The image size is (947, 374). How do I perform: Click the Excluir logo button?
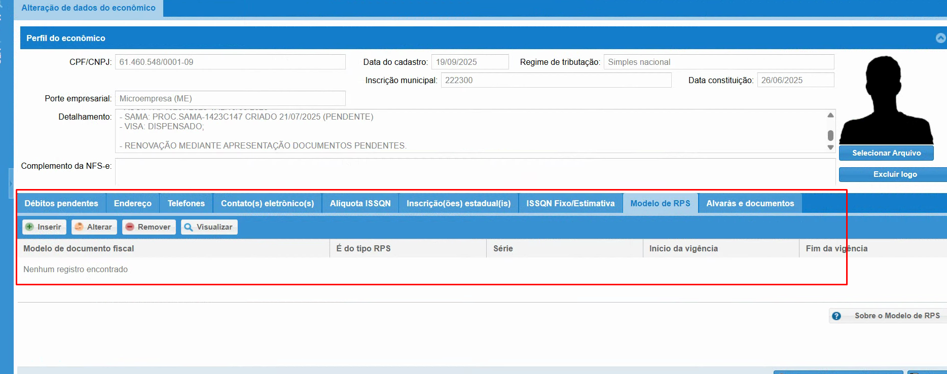pyautogui.click(x=895, y=174)
